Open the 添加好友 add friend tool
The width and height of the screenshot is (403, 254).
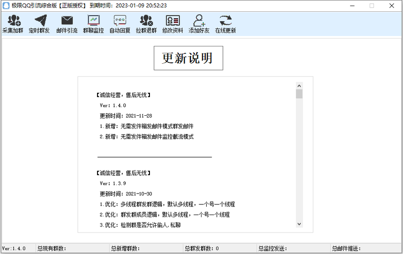199,24
